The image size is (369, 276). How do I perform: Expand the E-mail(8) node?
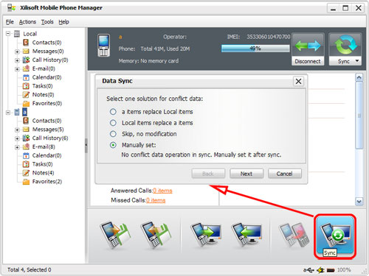(x=17, y=147)
